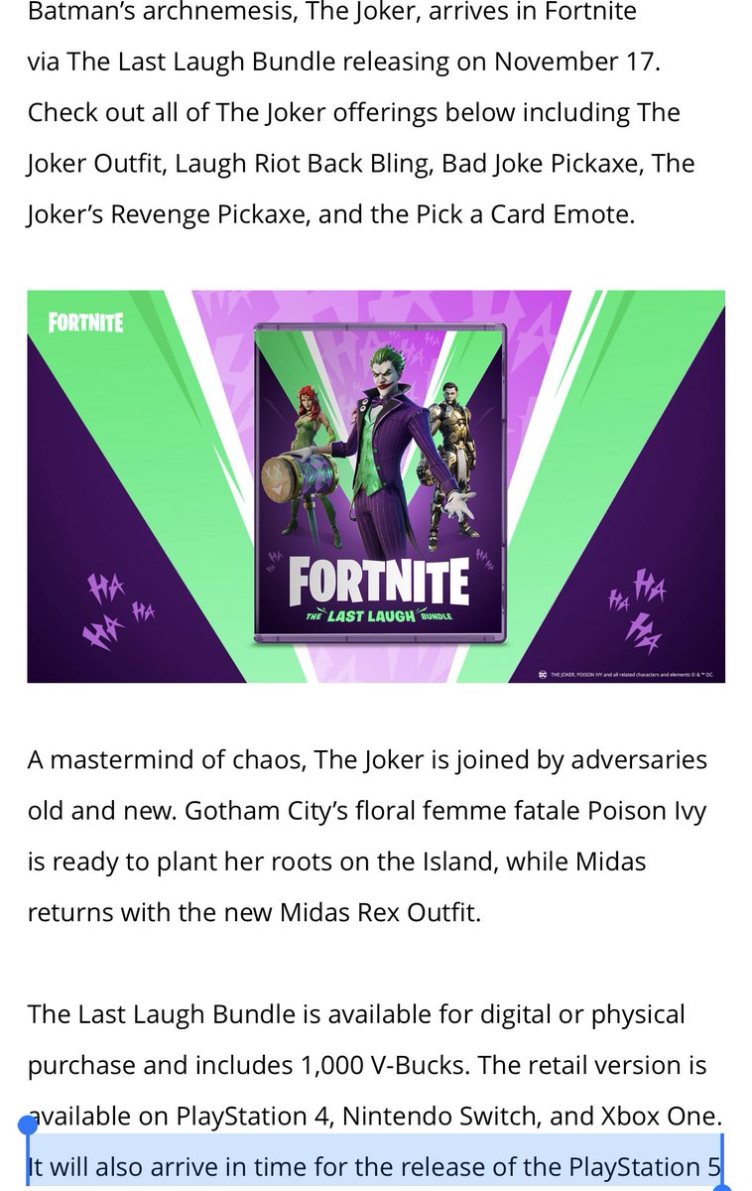The width and height of the screenshot is (752, 1191).
Task: Tap the 'Laugh Riot Back Bling' text
Action: point(303,163)
